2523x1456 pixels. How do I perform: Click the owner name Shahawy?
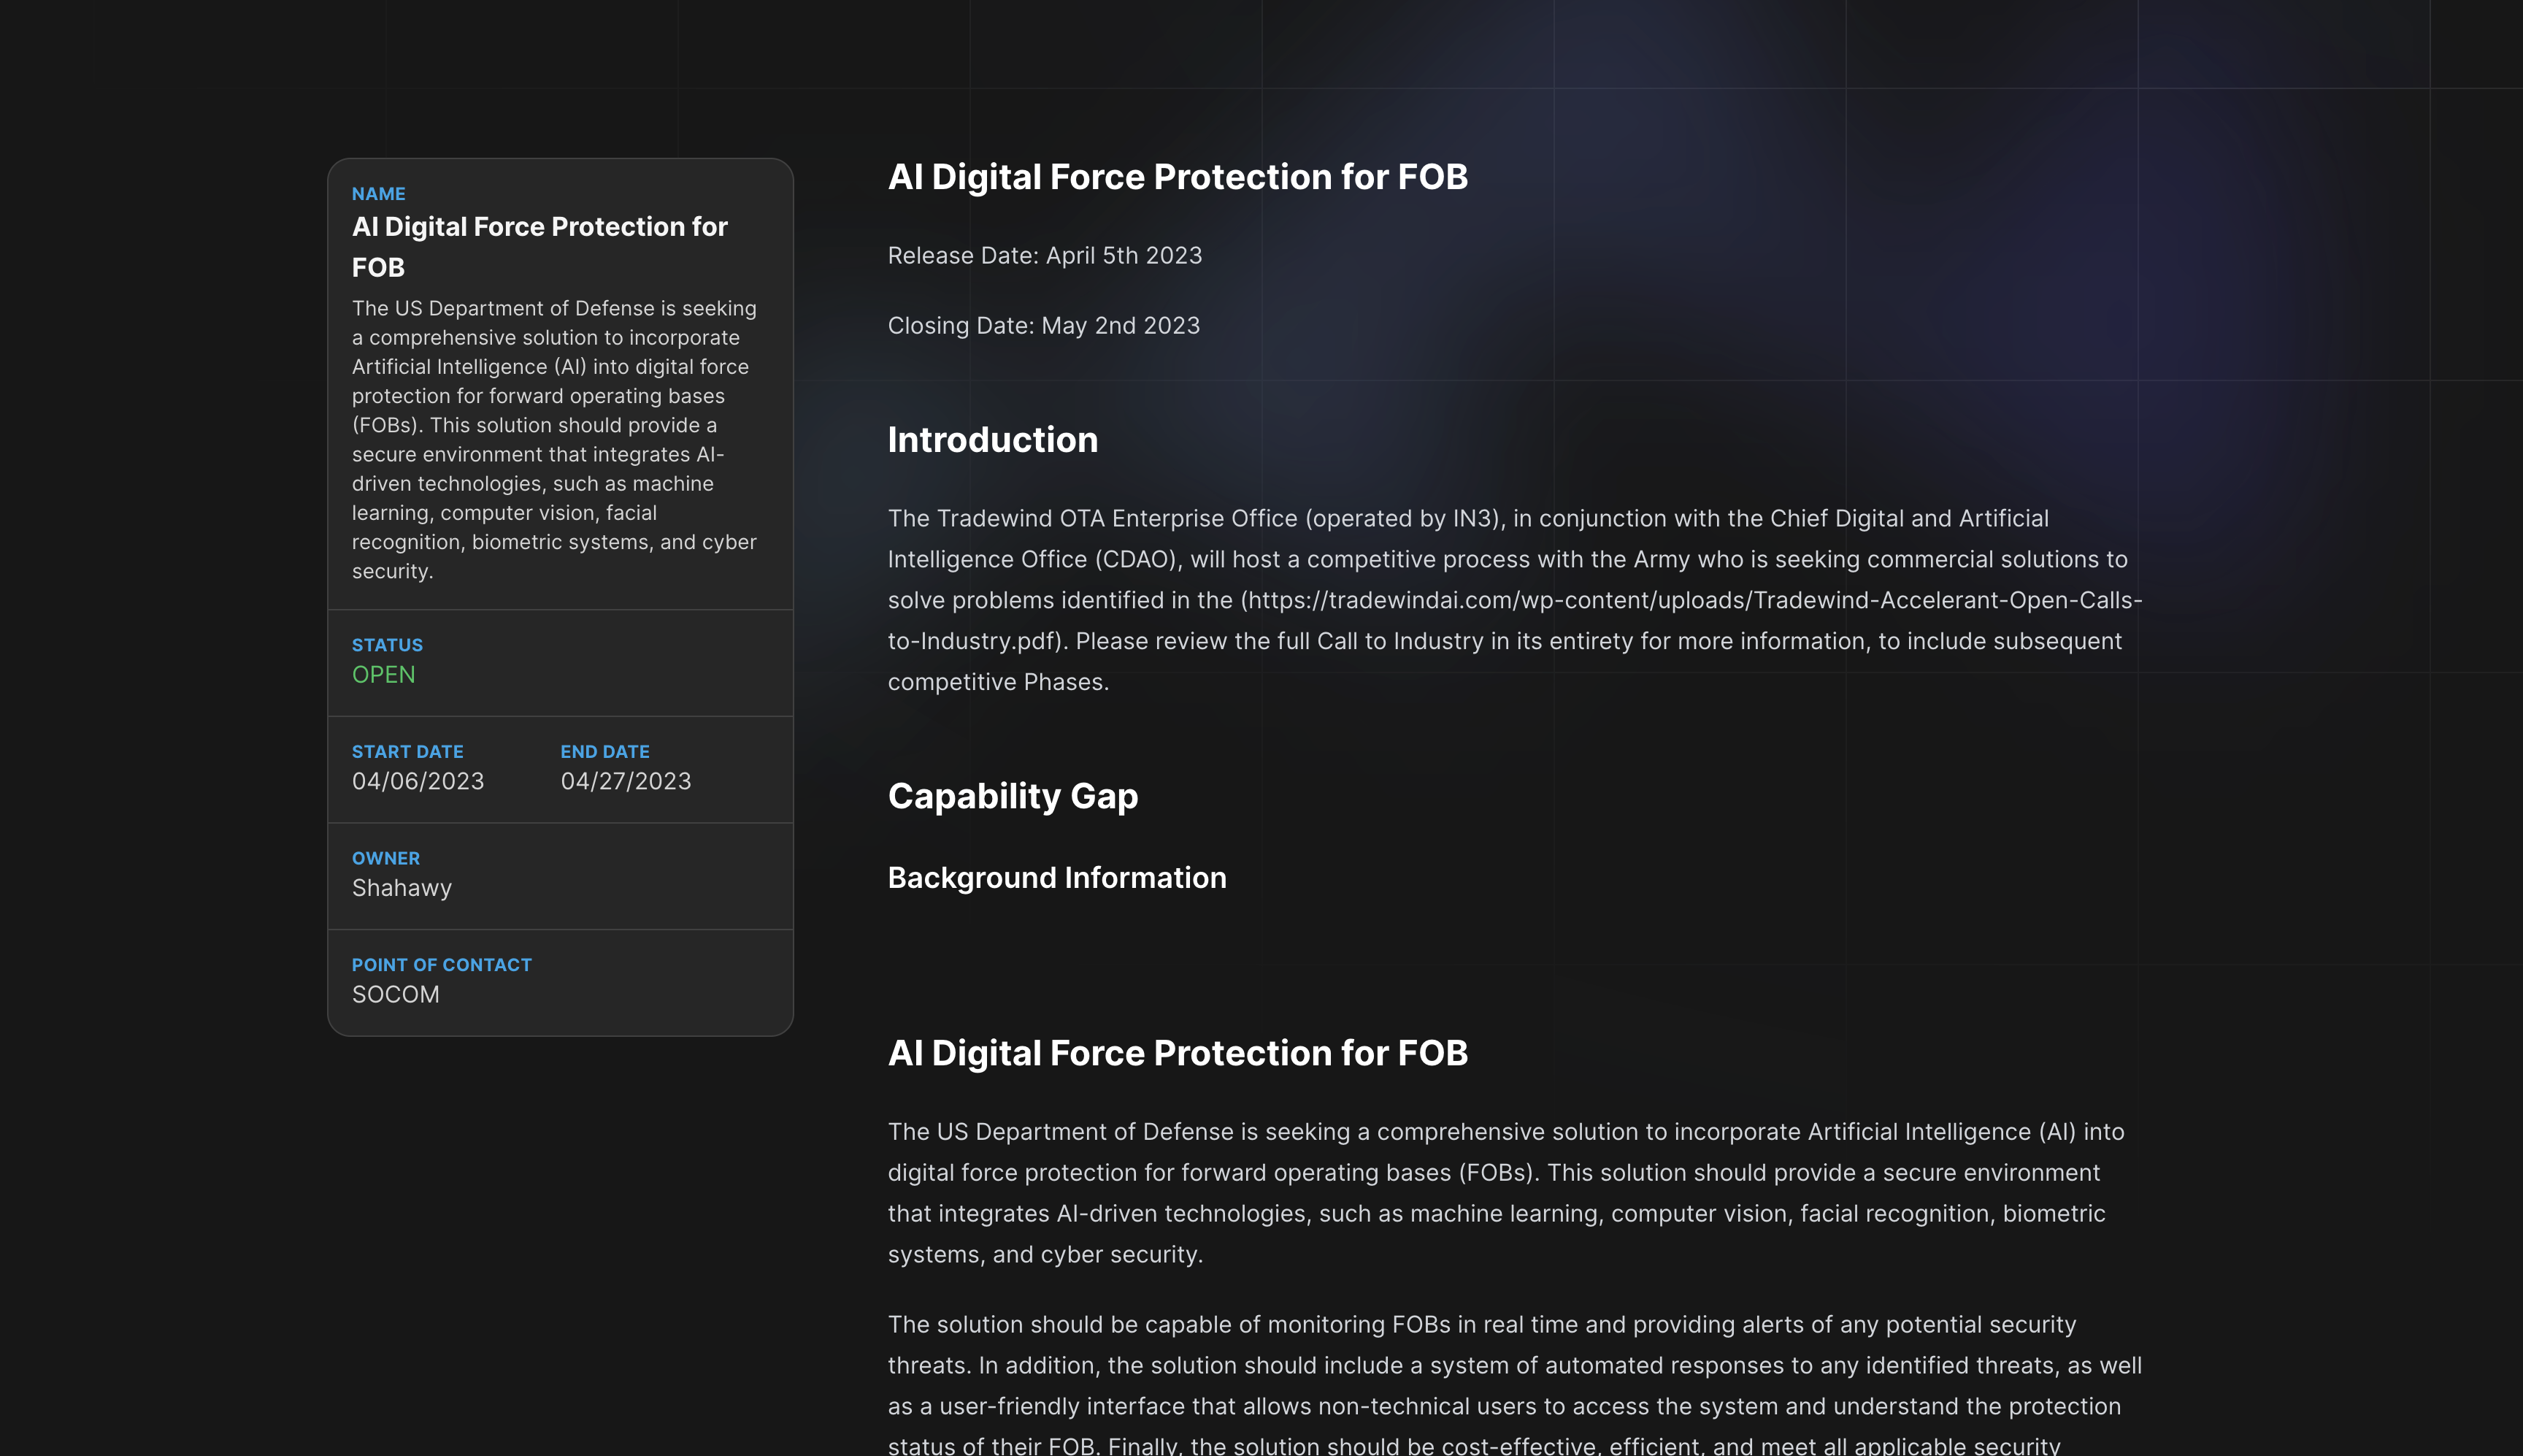pyautogui.click(x=402, y=888)
